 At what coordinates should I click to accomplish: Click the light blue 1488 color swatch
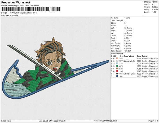tap(117, 64)
